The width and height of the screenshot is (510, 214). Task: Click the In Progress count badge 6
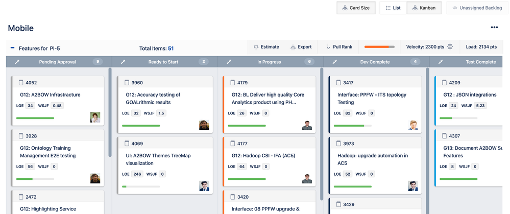click(309, 61)
